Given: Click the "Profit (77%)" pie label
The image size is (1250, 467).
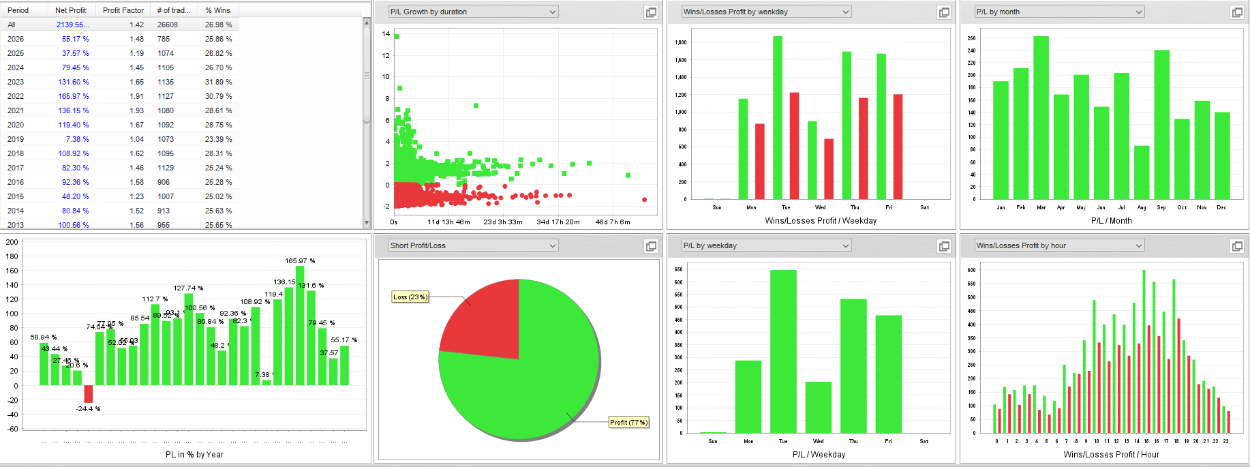Looking at the screenshot, I should click(x=628, y=422).
